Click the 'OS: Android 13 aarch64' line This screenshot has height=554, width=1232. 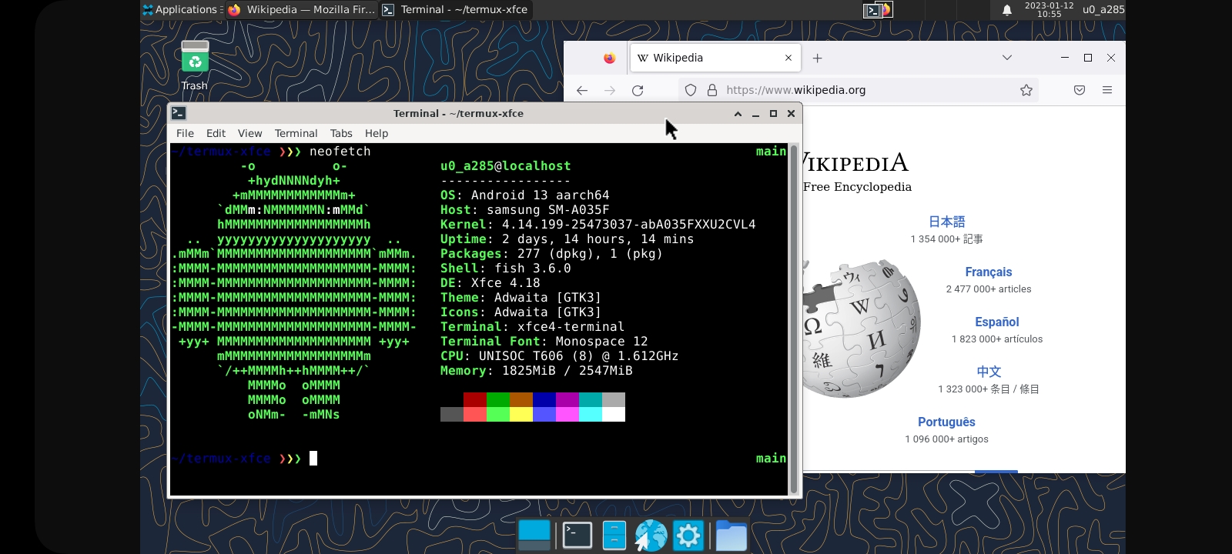(524, 195)
